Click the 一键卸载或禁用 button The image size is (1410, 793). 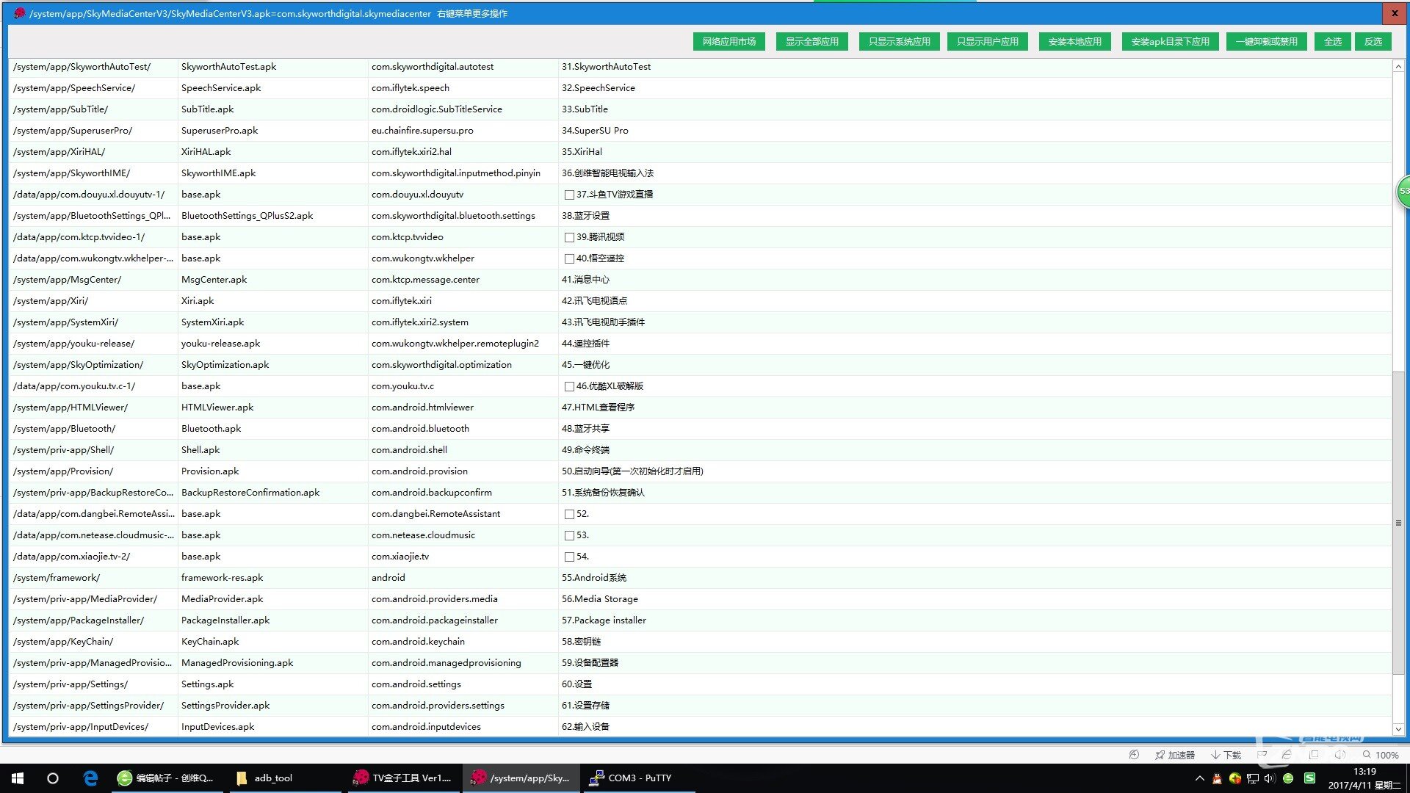1266,42
